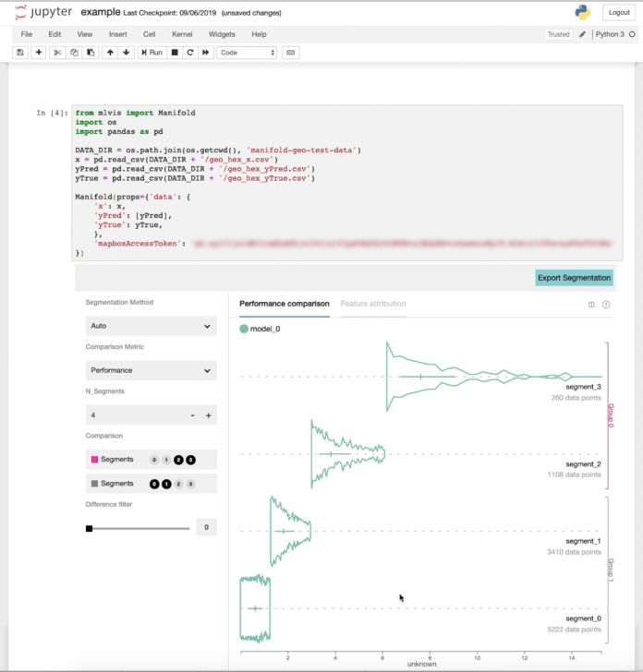Insert a cell below with plus icon
Image resolution: width=643 pixels, height=672 pixels.
39,53
